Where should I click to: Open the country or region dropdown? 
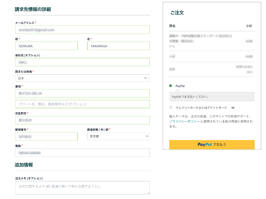coord(82,78)
